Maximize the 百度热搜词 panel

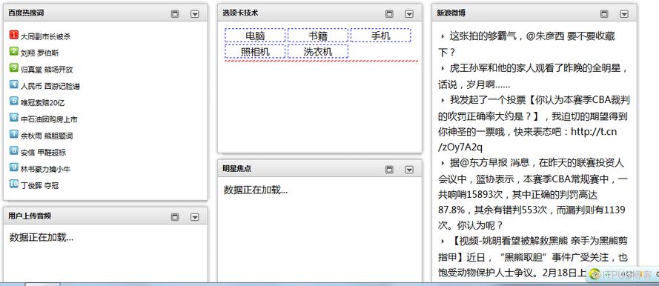pyautogui.click(x=175, y=14)
